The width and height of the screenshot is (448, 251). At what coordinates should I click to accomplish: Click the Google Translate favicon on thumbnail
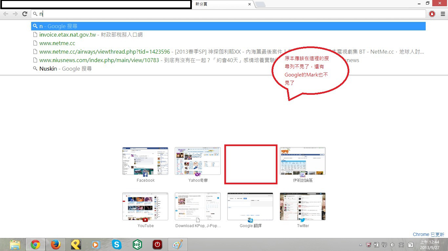pyautogui.click(x=250, y=220)
